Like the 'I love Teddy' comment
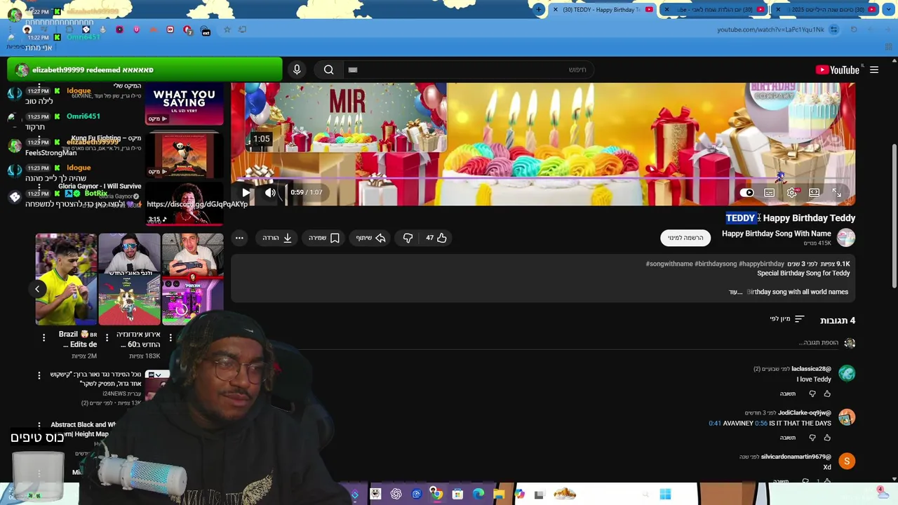This screenshot has width=898, height=505. point(827,393)
